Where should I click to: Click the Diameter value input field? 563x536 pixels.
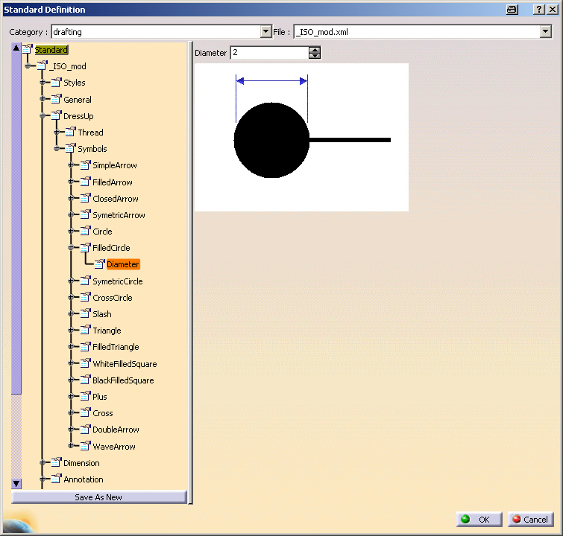[x=269, y=53]
